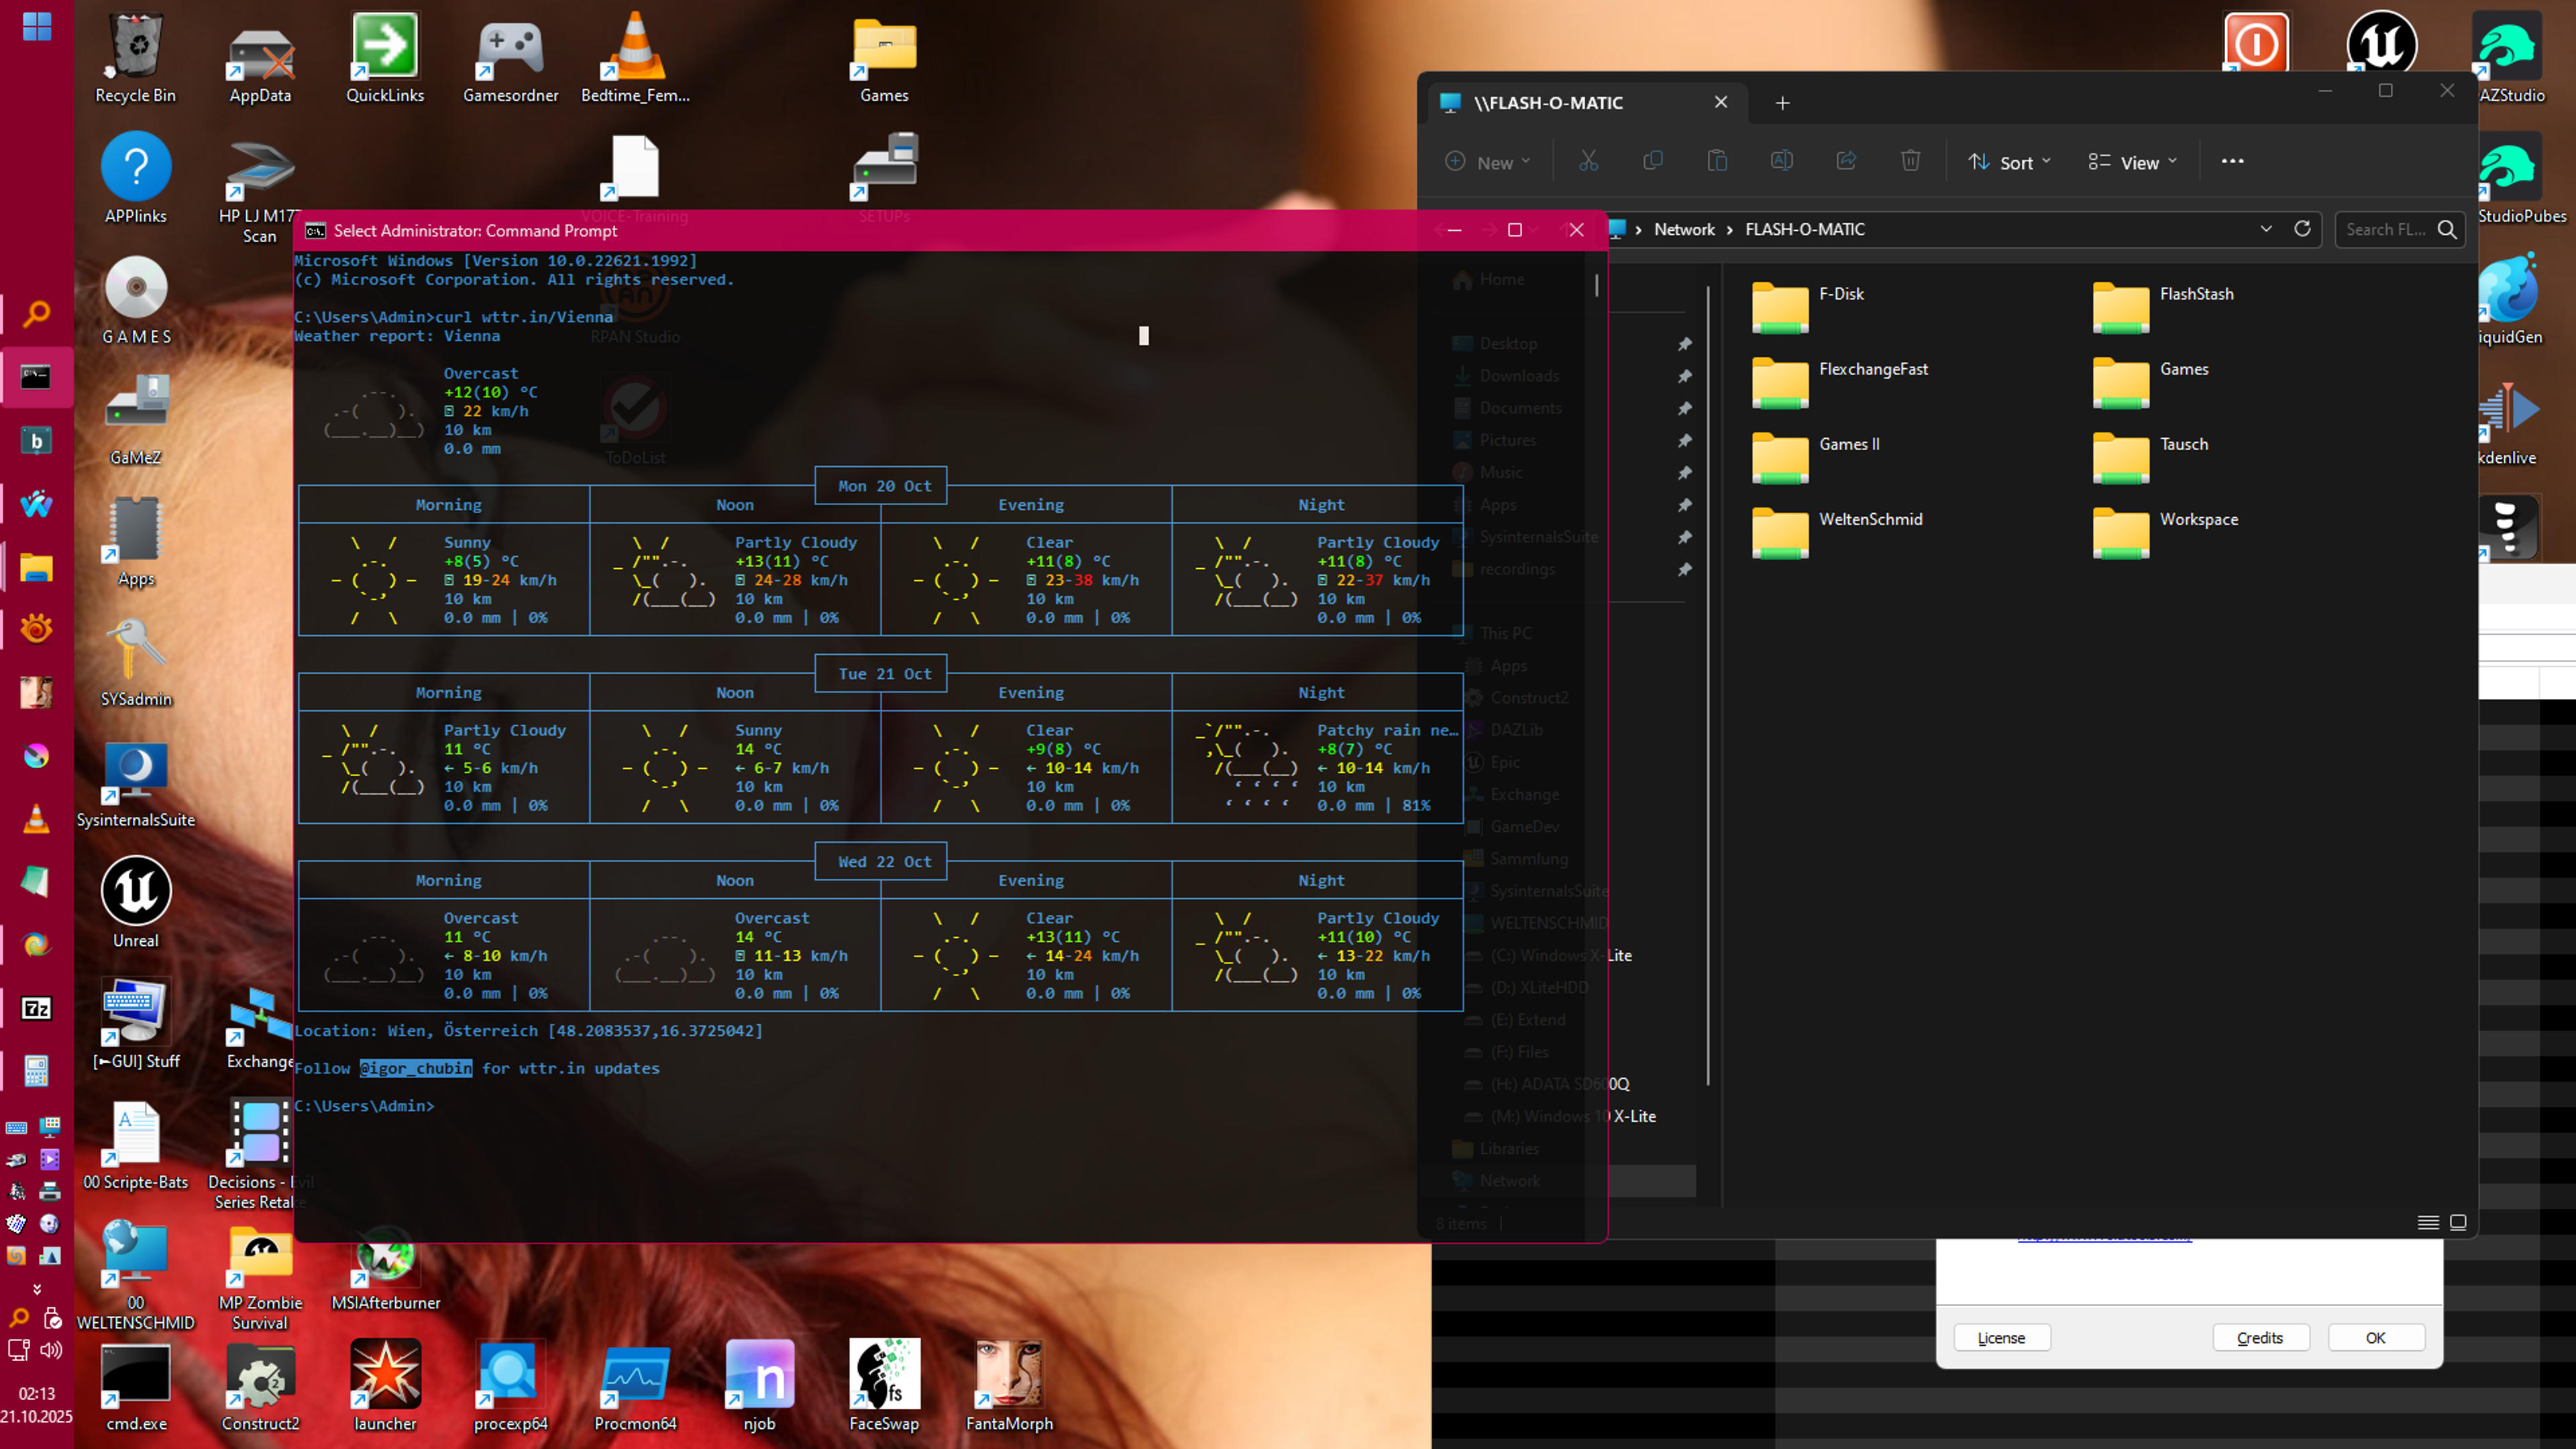
Task: Open Procmon64 desktop shortcut
Action: tap(635, 1387)
